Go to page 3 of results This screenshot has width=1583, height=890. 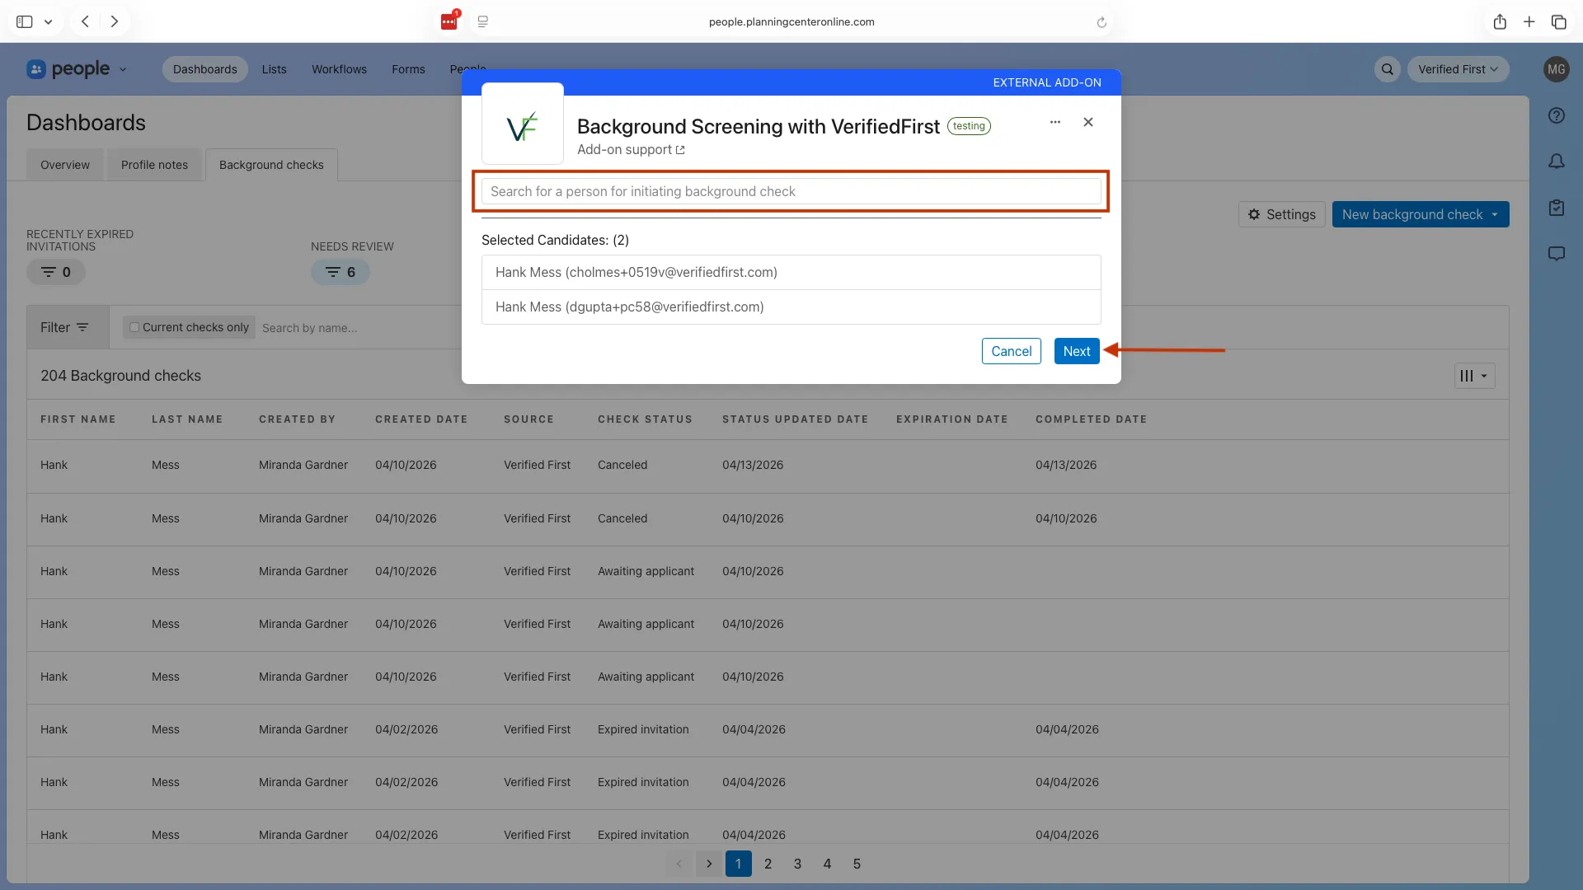797,864
